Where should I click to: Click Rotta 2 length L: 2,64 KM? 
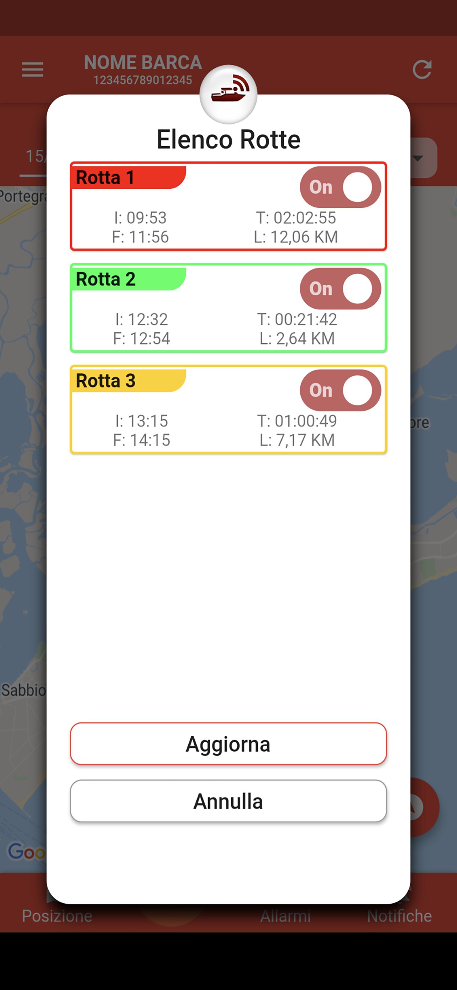[x=297, y=338]
